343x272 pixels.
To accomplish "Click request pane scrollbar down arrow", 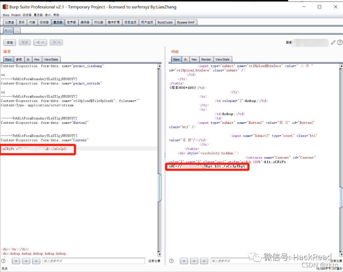I will click(160, 254).
